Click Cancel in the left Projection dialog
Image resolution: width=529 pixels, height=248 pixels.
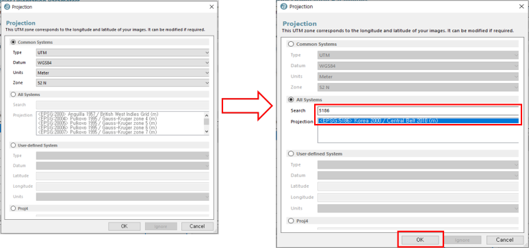(x=197, y=226)
